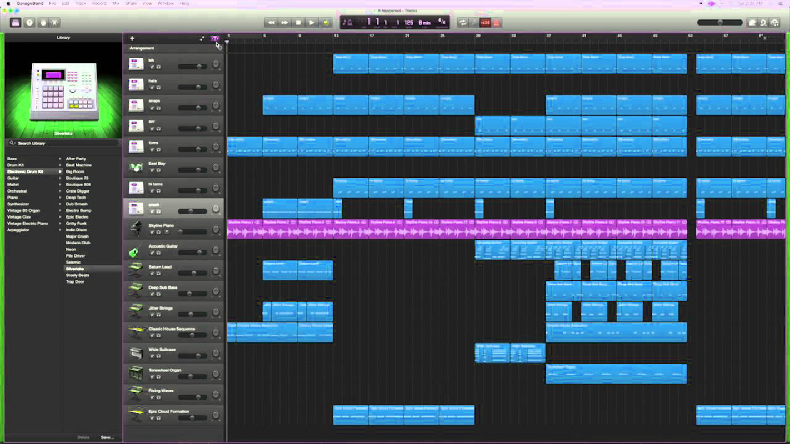This screenshot has height=444, width=790.
Task: Click the Acoustic Guitar track icon
Action: coord(136,250)
